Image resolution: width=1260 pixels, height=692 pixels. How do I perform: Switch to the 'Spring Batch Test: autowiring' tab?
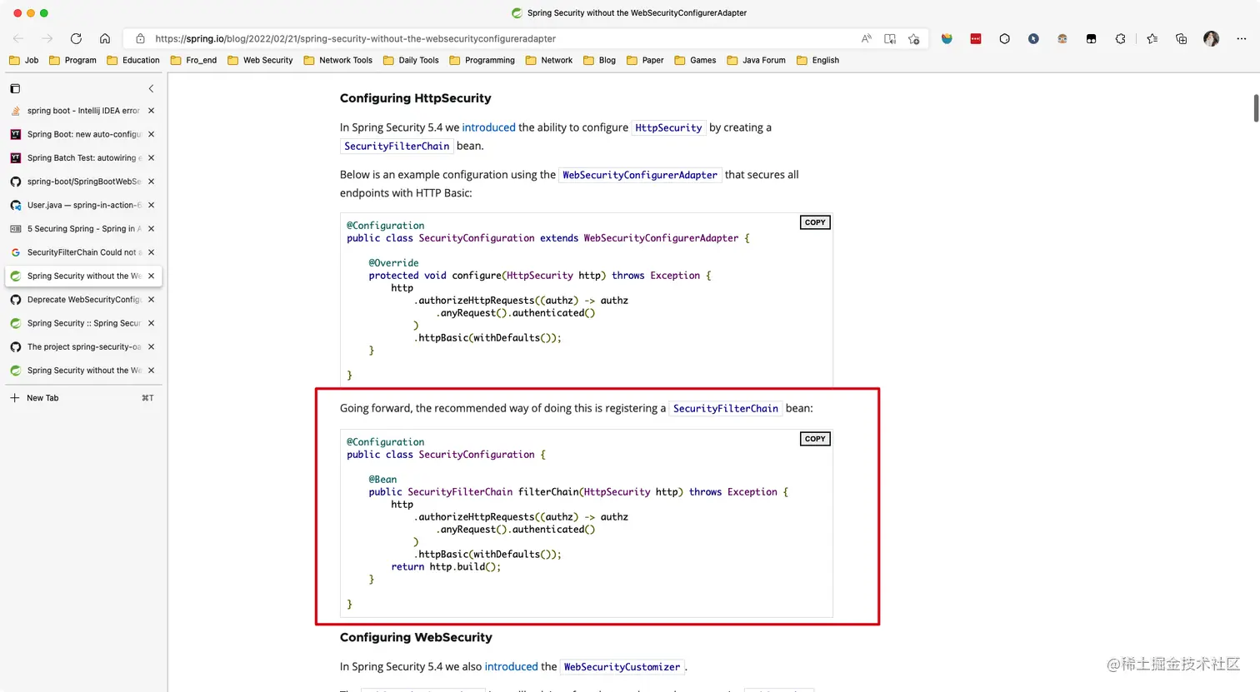click(83, 157)
